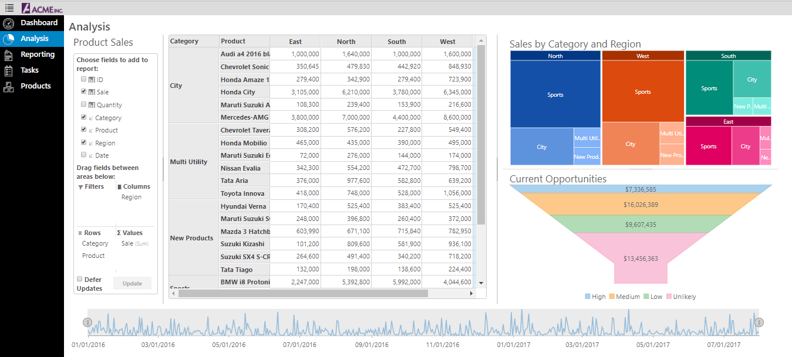Select the Analysis pie chart icon
The height and width of the screenshot is (357, 792).
9,39
